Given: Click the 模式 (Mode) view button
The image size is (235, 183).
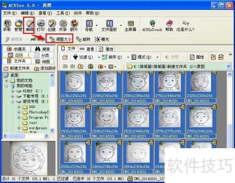Looking at the screenshot, I should tap(141, 57).
